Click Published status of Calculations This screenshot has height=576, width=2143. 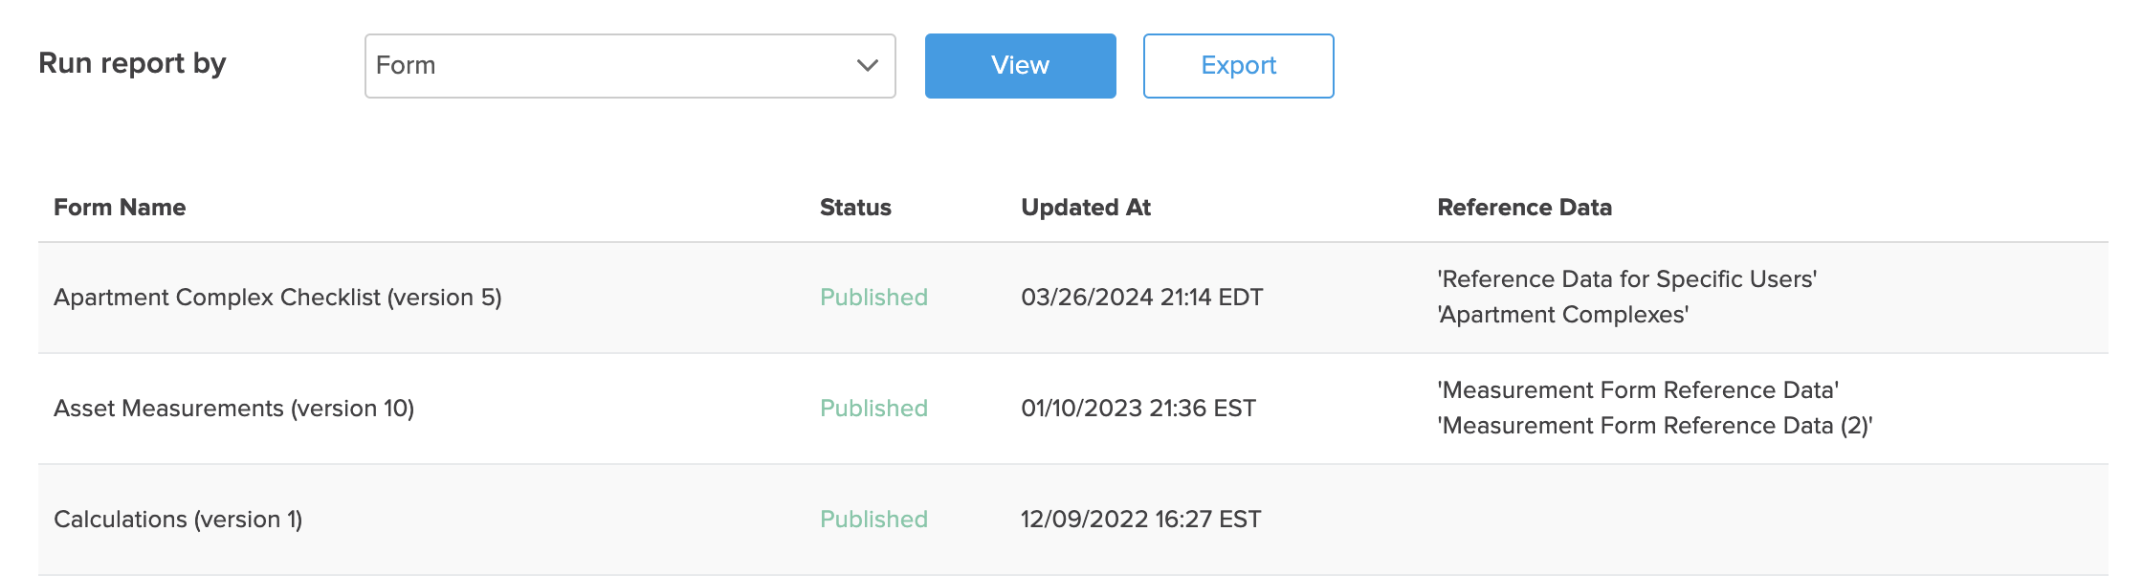click(x=873, y=519)
